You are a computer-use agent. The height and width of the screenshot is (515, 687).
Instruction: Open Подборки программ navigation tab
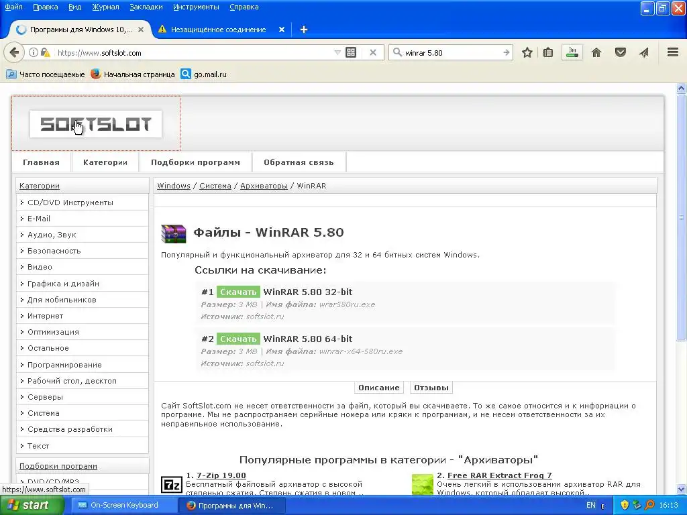pyautogui.click(x=195, y=162)
